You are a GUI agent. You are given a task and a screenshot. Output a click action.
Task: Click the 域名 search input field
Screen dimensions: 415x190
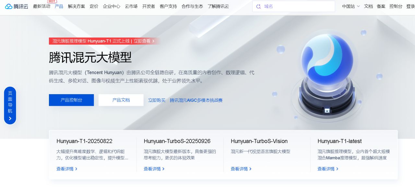click(293, 6)
